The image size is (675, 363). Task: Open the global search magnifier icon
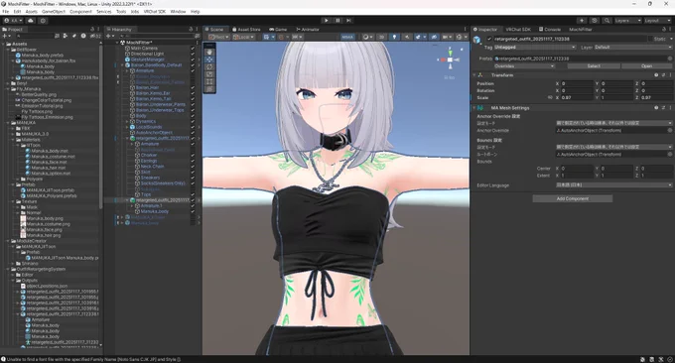(x=607, y=20)
